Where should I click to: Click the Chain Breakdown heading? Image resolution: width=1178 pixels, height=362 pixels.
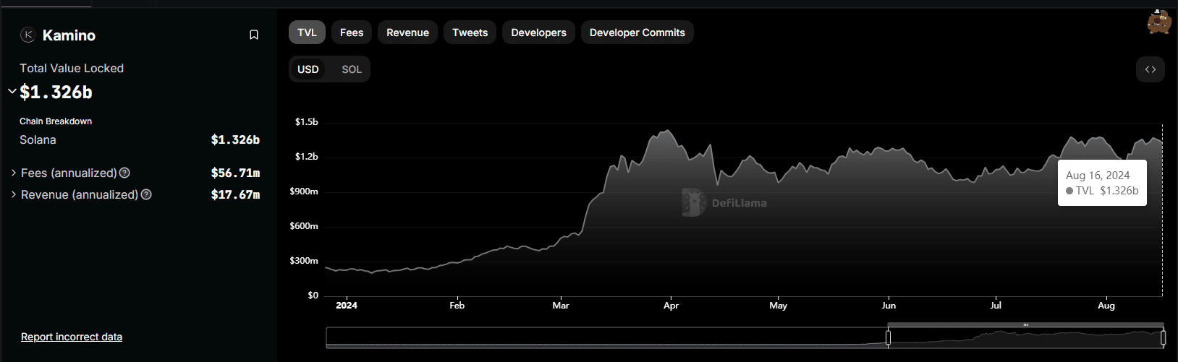(x=56, y=121)
